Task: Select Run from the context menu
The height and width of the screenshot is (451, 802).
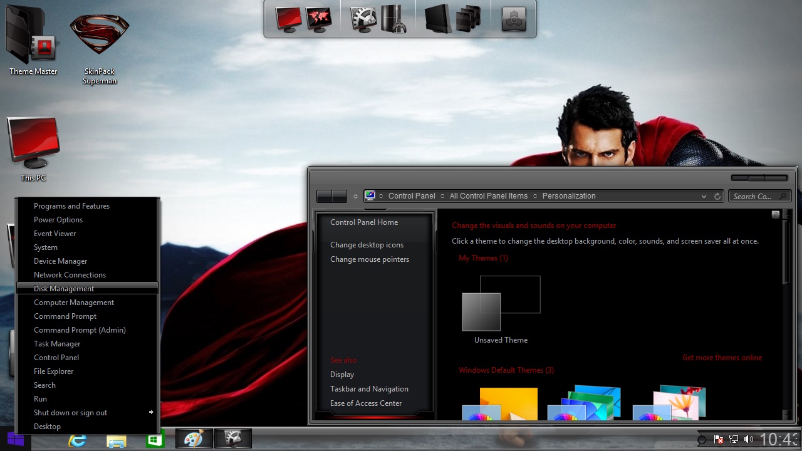Action: (x=87, y=399)
